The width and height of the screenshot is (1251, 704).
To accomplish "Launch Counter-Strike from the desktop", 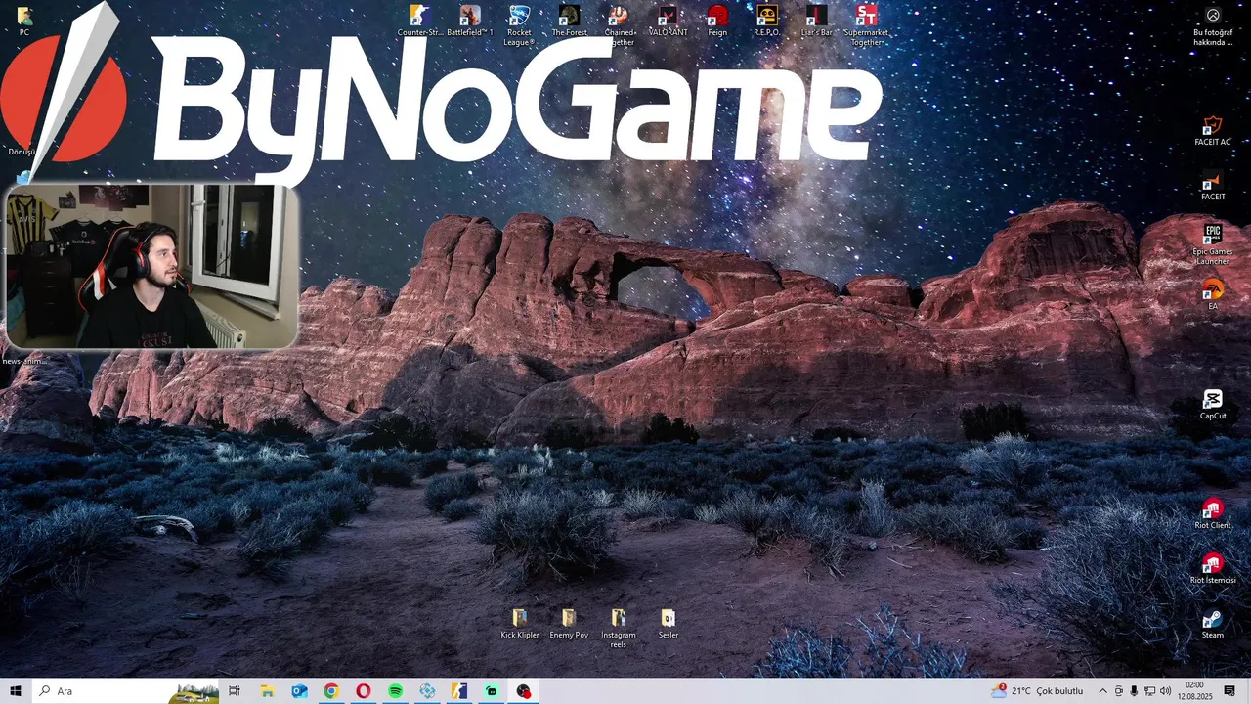I will click(420, 20).
